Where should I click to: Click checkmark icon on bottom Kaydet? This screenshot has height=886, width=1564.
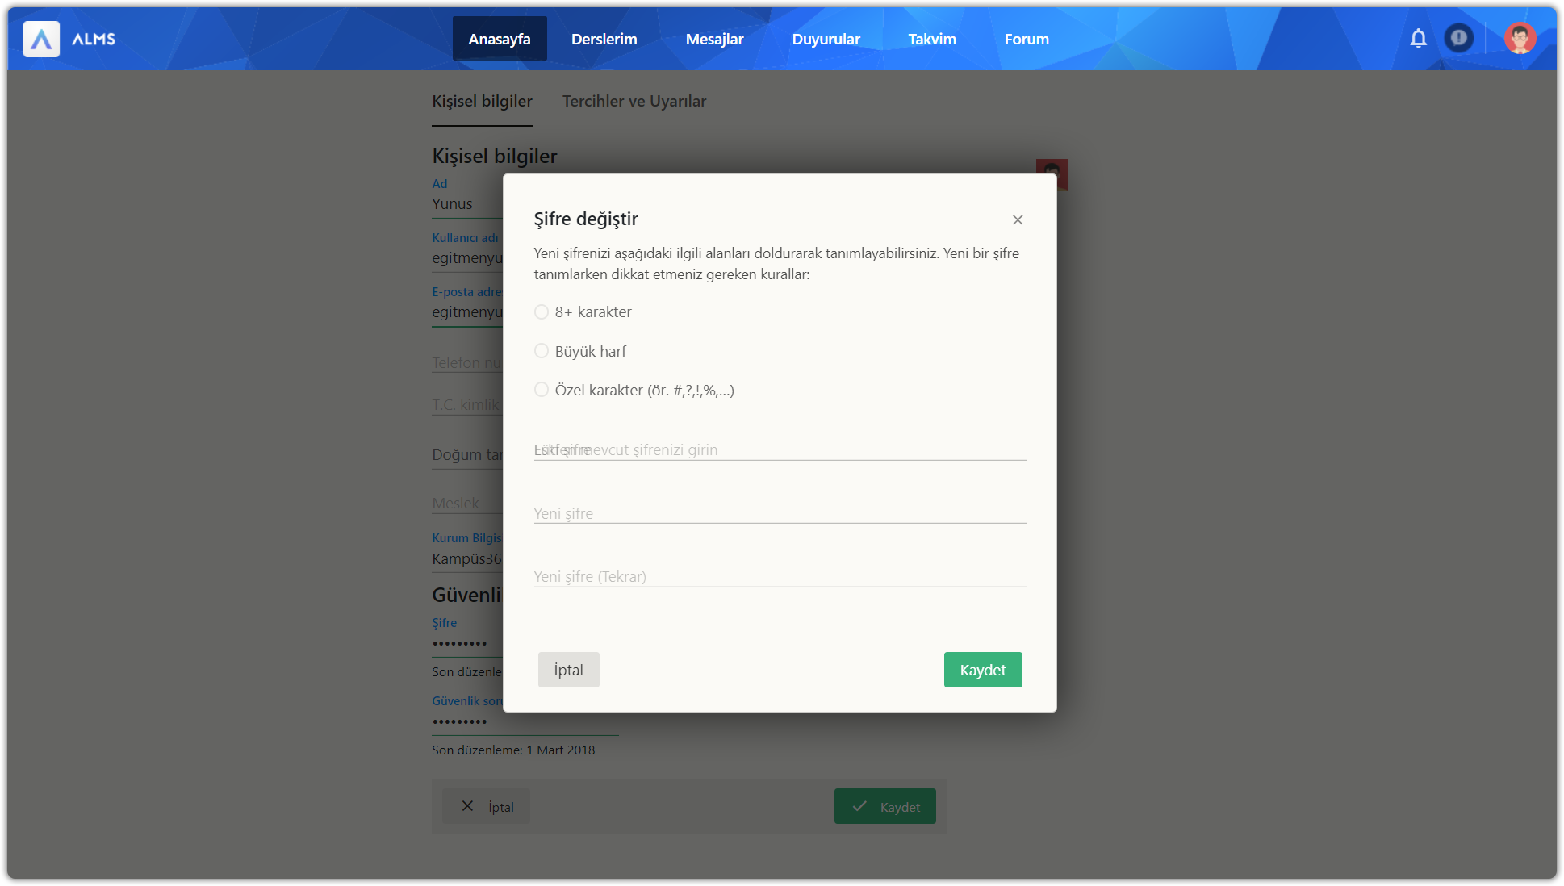click(x=859, y=806)
